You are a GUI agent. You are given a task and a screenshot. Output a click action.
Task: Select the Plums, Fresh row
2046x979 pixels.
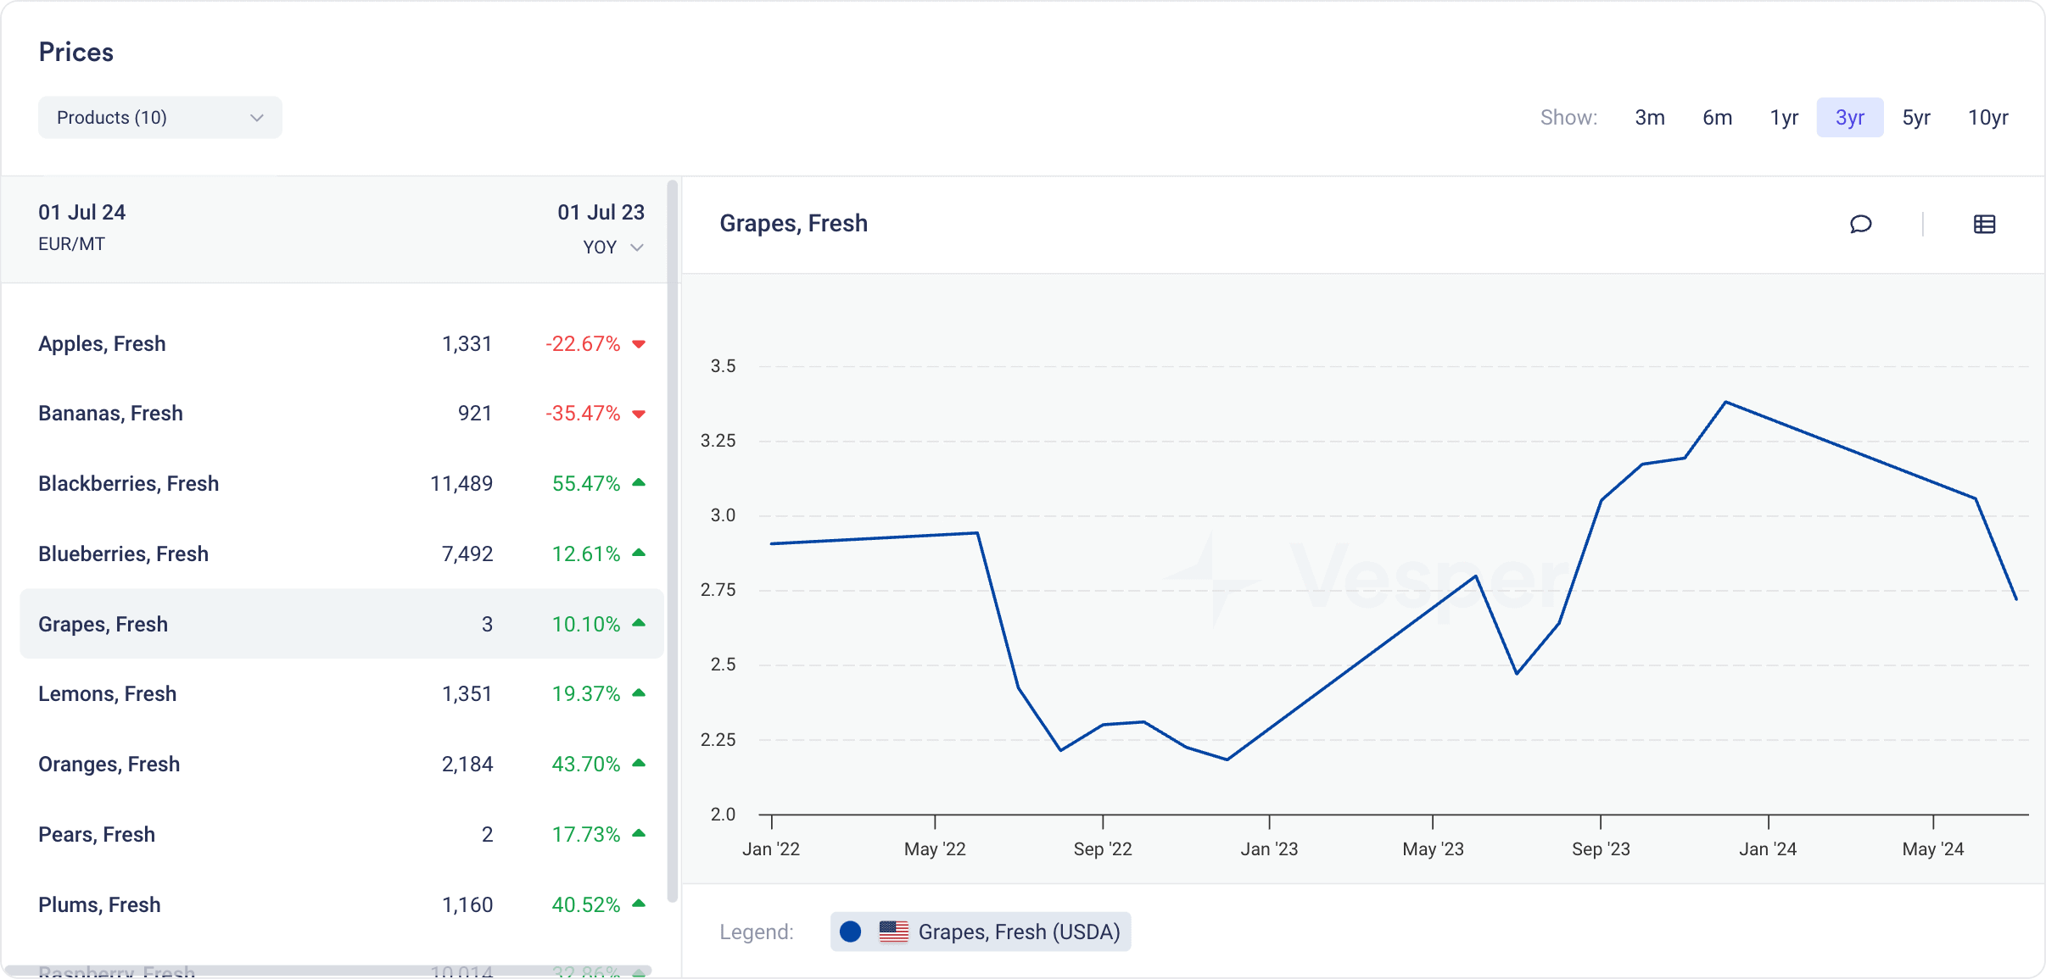coord(342,905)
